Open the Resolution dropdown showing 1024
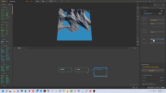 click(157, 24)
